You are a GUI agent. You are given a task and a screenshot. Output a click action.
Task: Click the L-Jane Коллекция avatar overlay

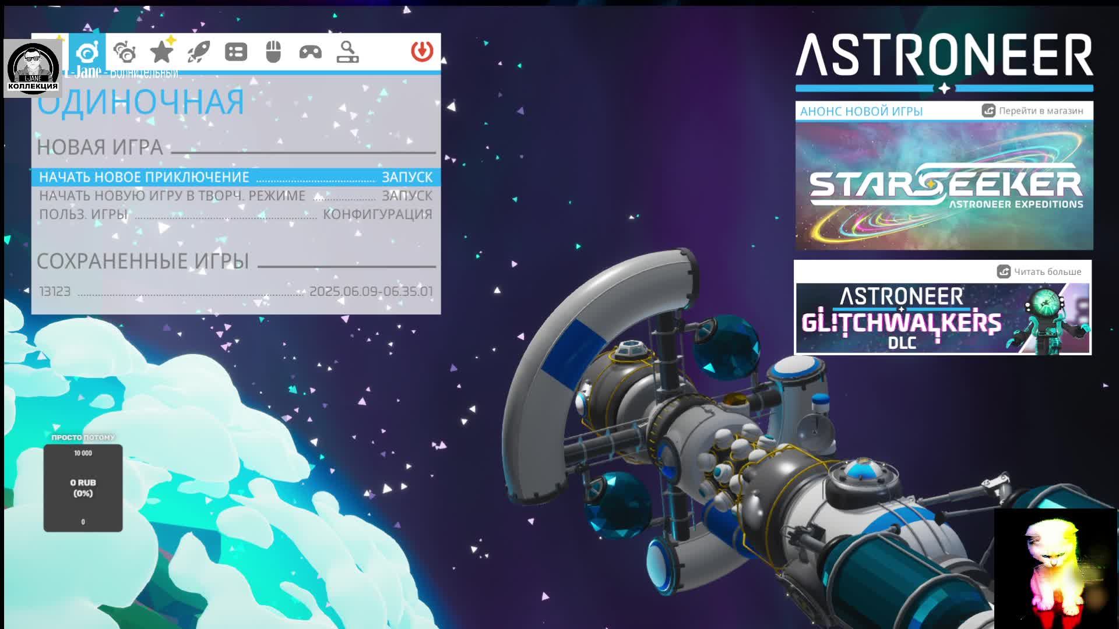33,68
